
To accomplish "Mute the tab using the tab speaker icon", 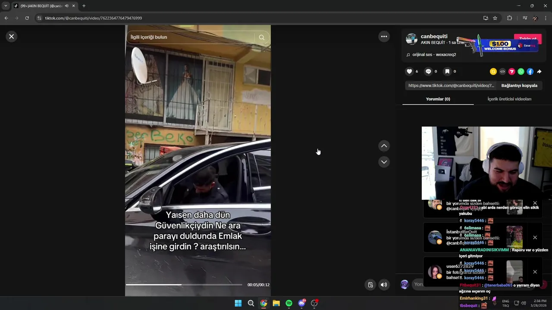I will point(66,6).
